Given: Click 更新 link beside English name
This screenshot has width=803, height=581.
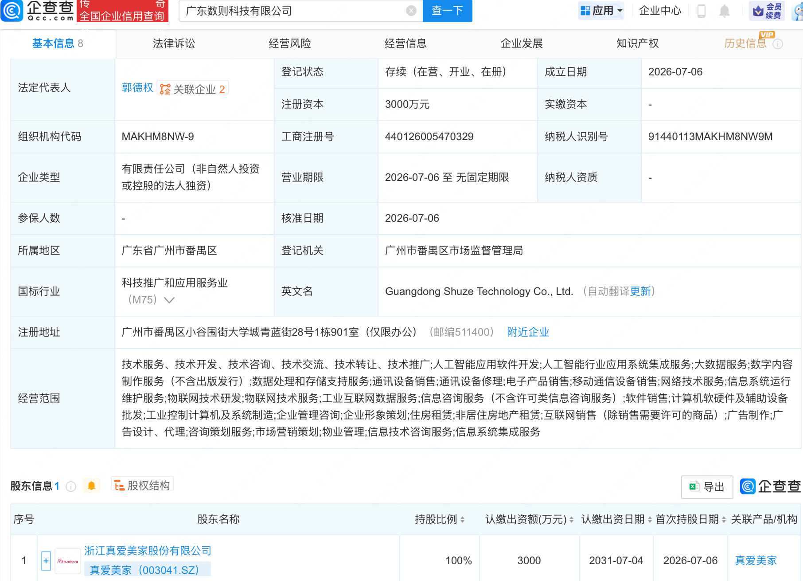Looking at the screenshot, I should (x=640, y=291).
